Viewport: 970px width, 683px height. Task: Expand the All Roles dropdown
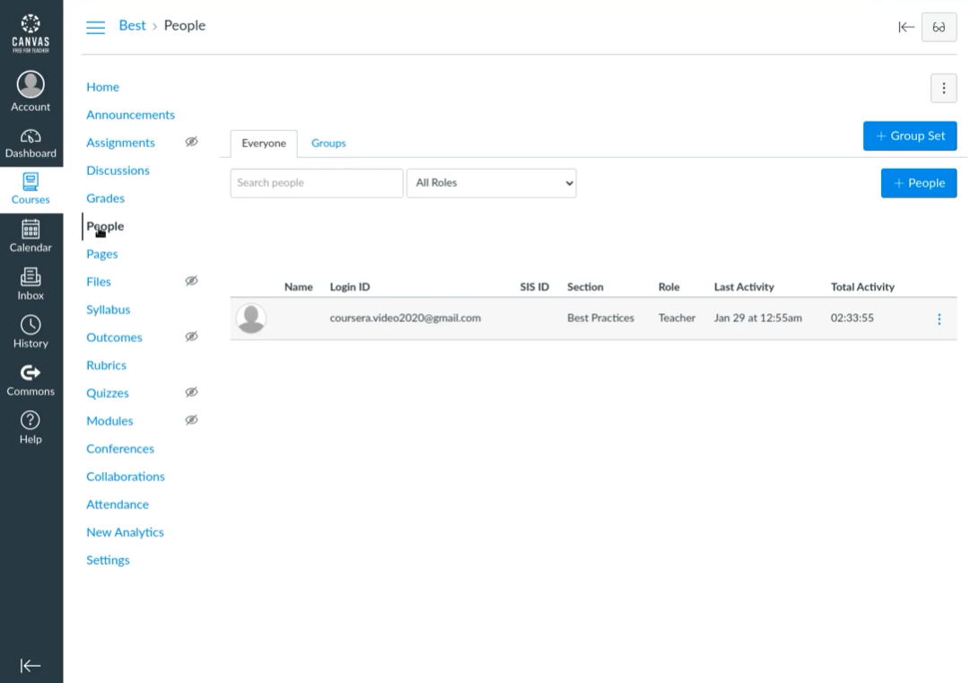(x=492, y=183)
